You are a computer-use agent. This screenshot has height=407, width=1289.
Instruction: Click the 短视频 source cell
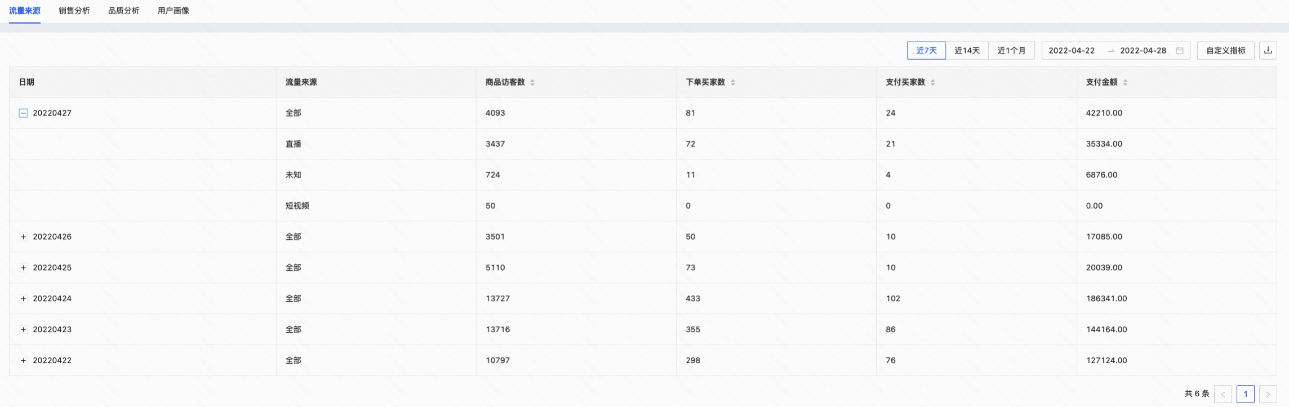297,206
